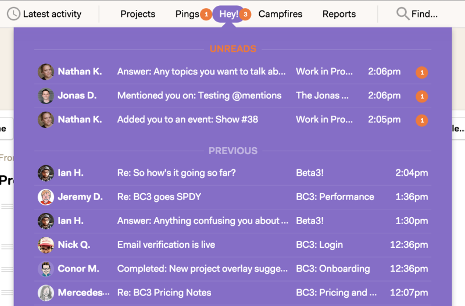Click the Find magnifying glass icon
The height and width of the screenshot is (306, 465).
(402, 14)
